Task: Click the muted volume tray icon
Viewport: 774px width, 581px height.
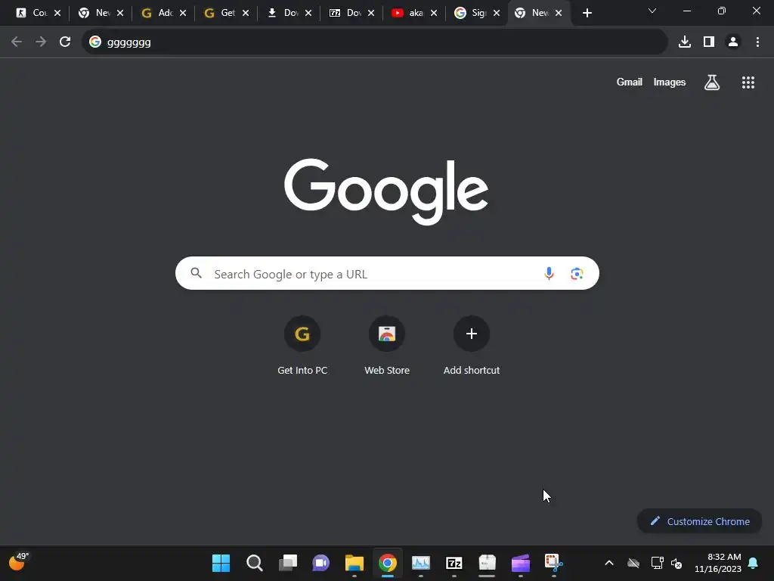Action: pos(676,563)
